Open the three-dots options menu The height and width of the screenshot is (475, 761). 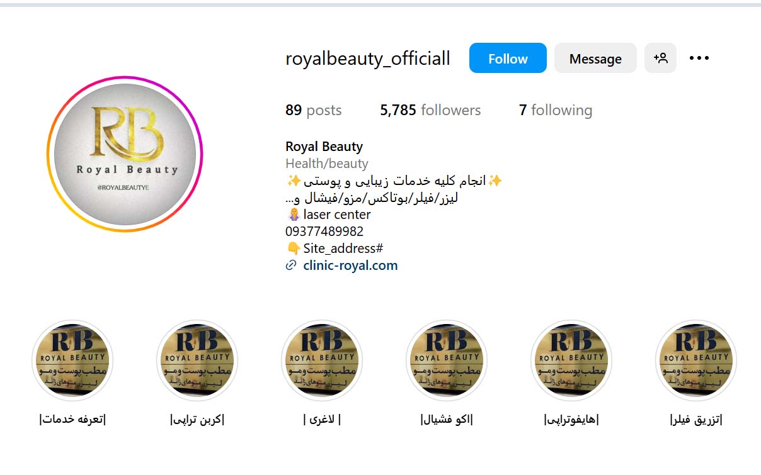click(699, 59)
